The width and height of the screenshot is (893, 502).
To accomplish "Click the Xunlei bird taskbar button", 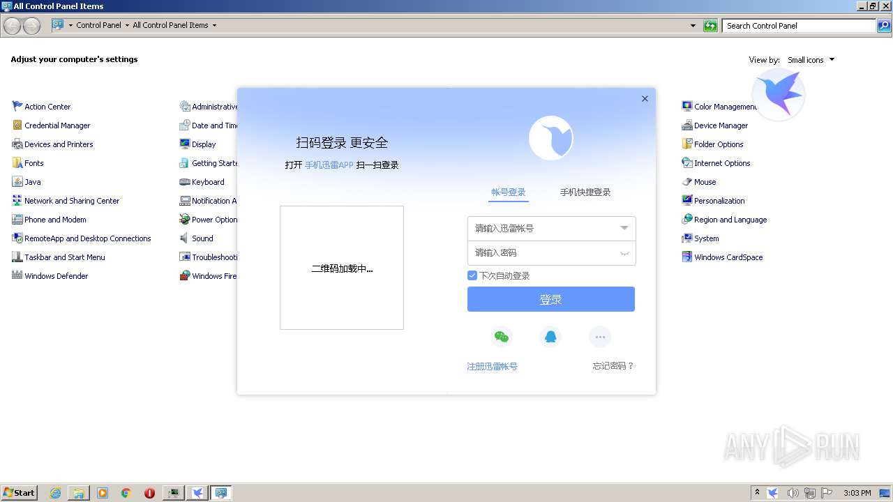I will coord(198,493).
